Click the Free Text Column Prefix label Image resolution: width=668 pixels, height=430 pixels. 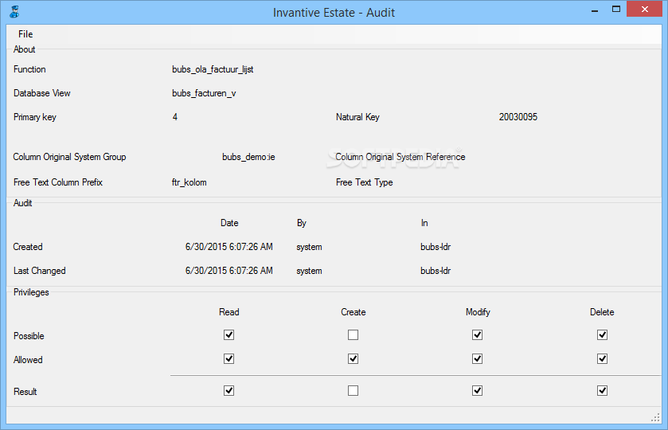(58, 182)
